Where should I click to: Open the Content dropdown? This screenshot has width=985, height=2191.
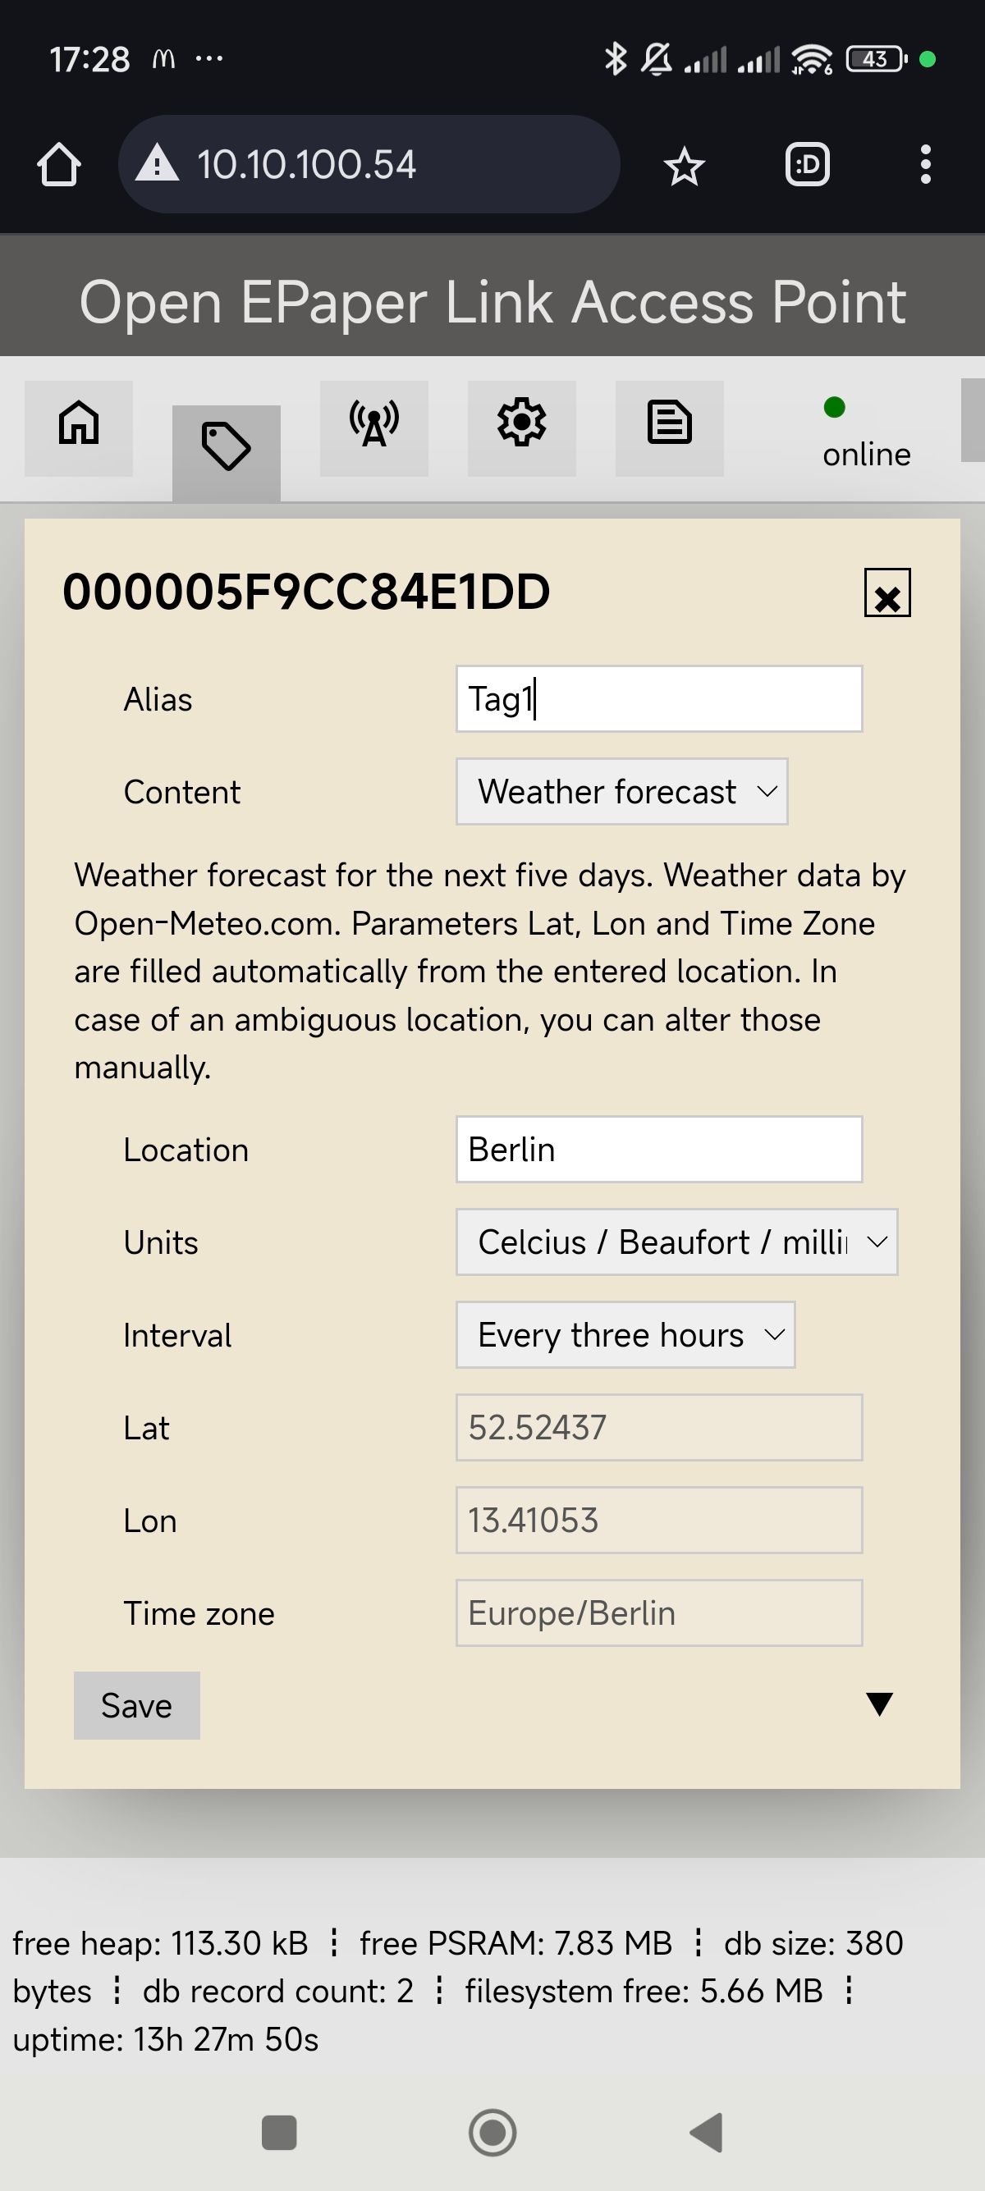(x=622, y=792)
